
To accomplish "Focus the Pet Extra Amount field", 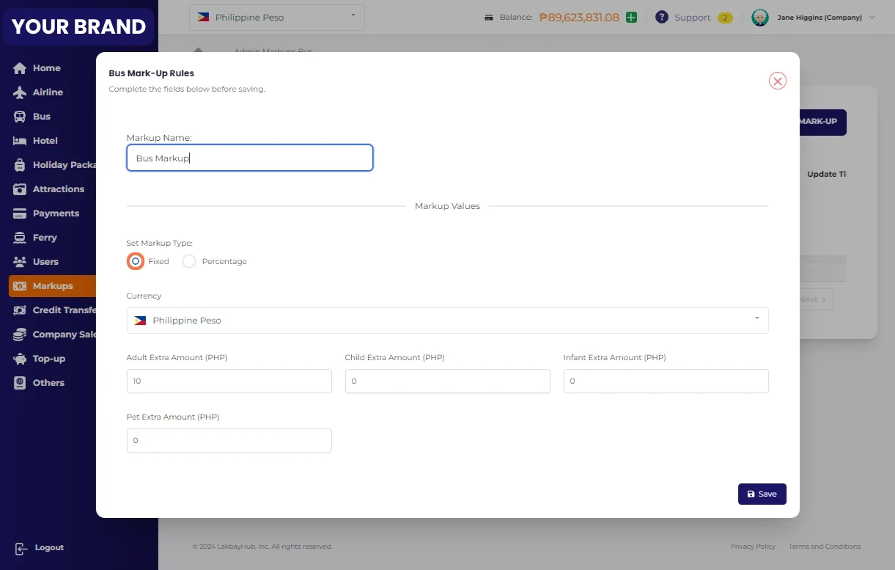I will 229,441.
